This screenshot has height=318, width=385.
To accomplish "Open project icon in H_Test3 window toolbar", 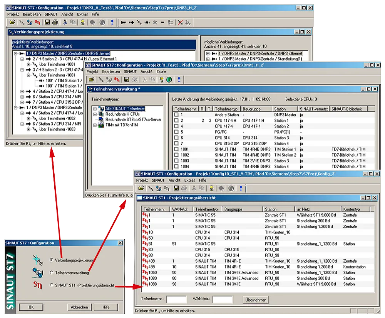I will tap(91, 79).
